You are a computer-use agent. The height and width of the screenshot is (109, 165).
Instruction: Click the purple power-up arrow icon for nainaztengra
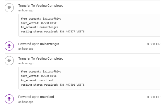coord(9,46)
